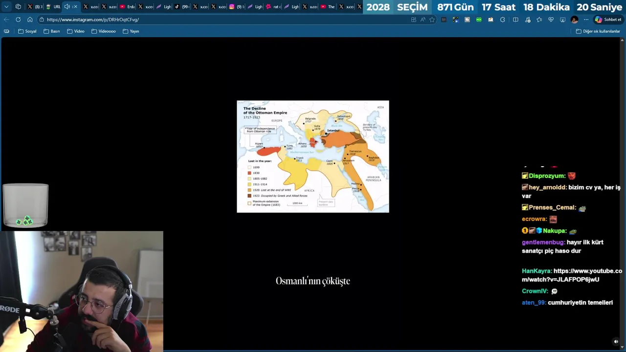Click the caption text Osmanlı'nın çöküşte
Screen dimensions: 626x352
[313, 281]
